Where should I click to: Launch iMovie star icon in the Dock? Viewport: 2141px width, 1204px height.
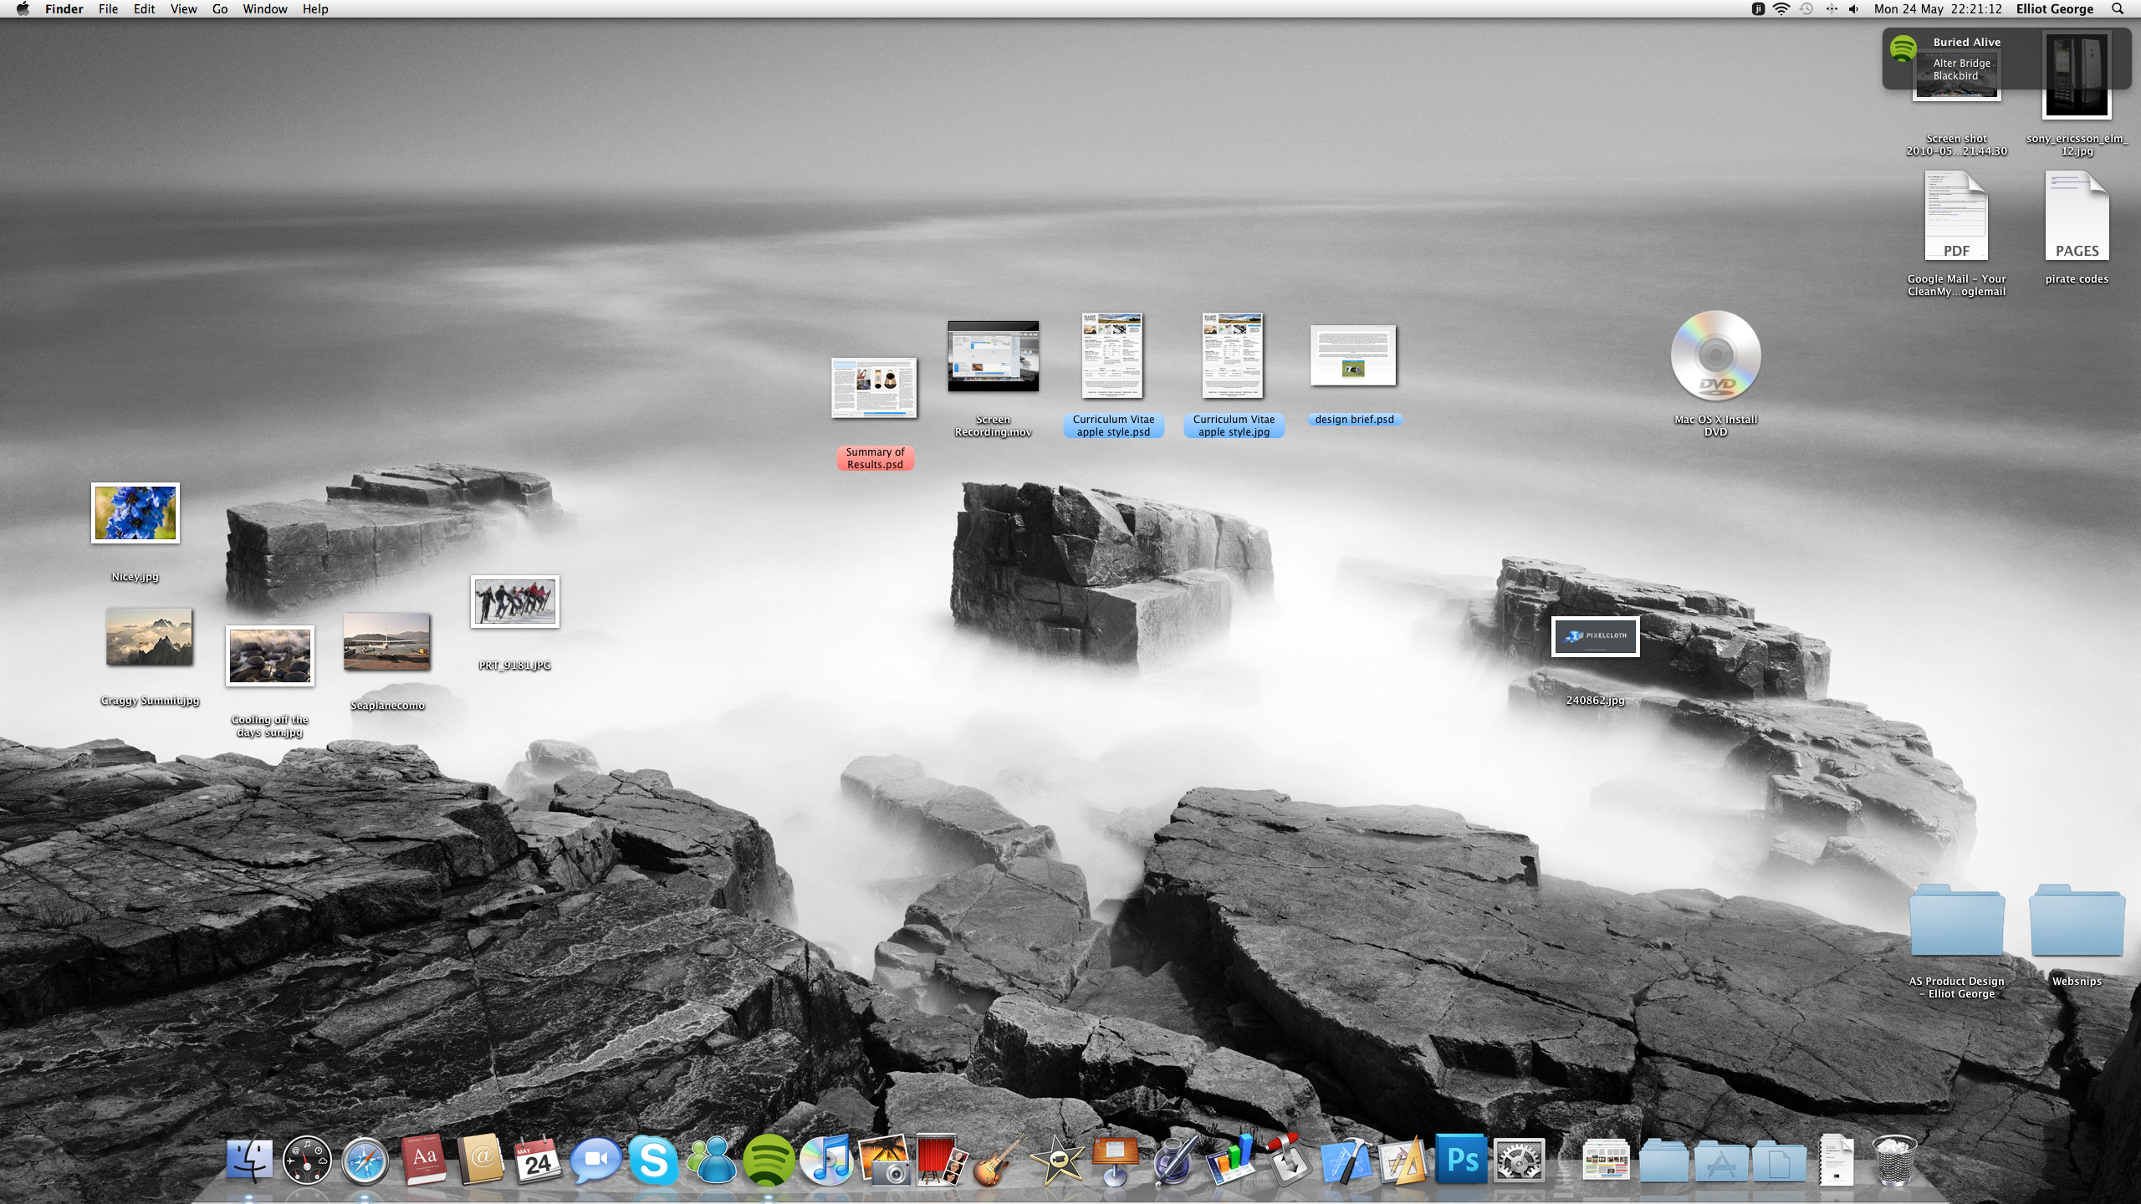[1057, 1160]
